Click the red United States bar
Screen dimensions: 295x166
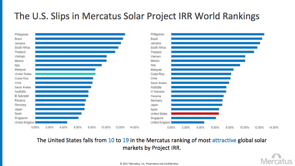coord(195,113)
